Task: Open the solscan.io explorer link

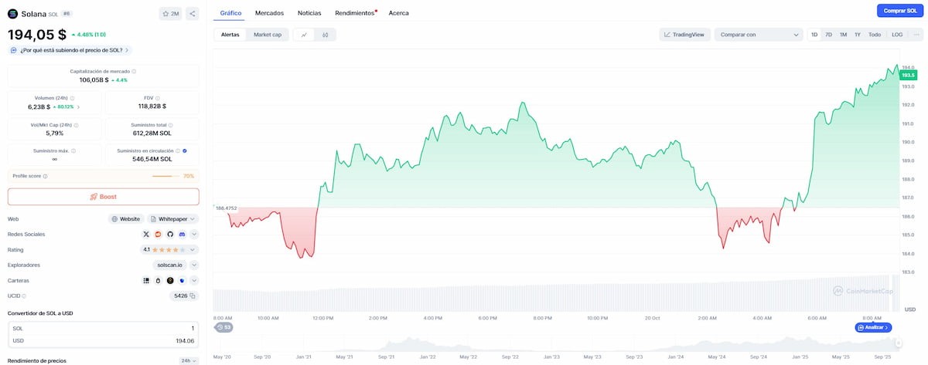Action: coord(170,265)
